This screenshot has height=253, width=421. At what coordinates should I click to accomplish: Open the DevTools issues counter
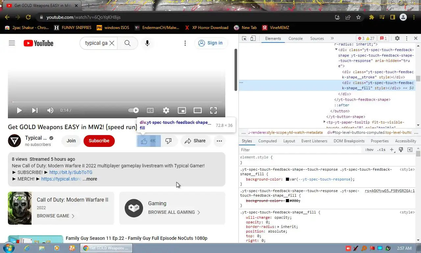click(383, 39)
